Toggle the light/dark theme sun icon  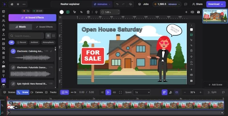(x=18, y=4)
